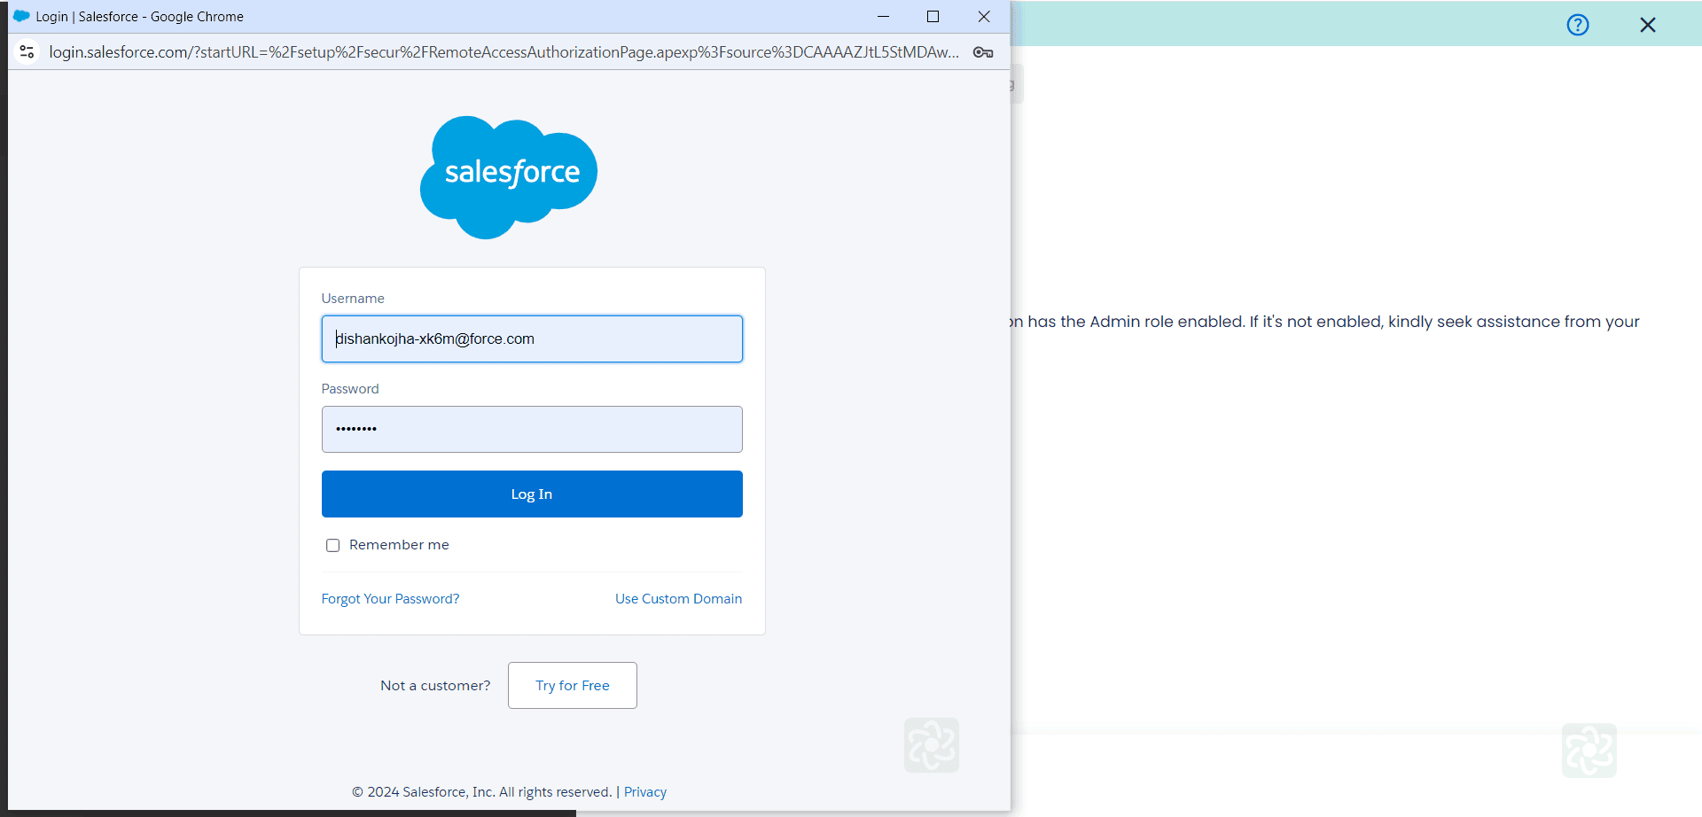Click the Log In button
This screenshot has width=1702, height=817.
(x=532, y=494)
